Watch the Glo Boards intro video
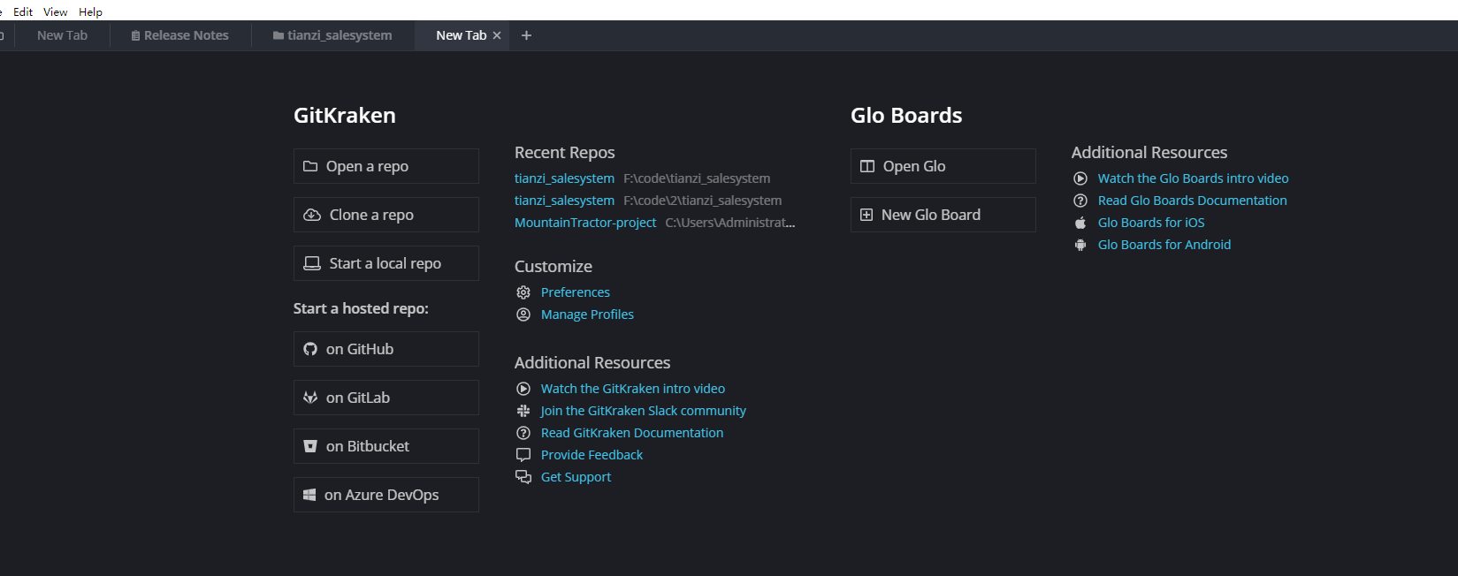Screen dimensions: 1458x576 pos(1194,178)
